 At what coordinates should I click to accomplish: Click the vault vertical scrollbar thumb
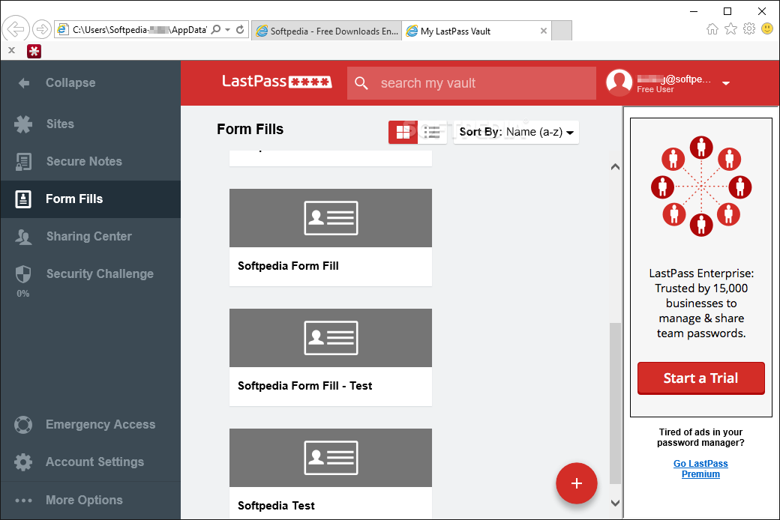pyautogui.click(x=615, y=403)
